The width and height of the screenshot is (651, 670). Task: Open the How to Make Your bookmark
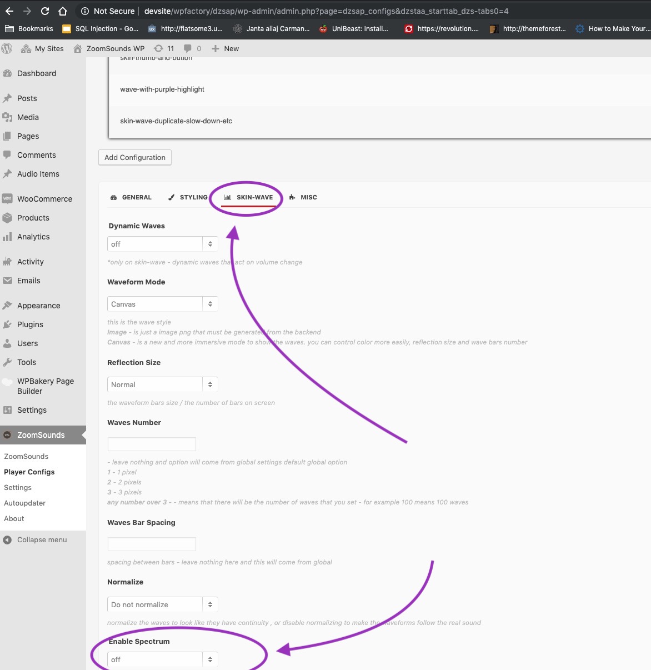pyautogui.click(x=613, y=29)
